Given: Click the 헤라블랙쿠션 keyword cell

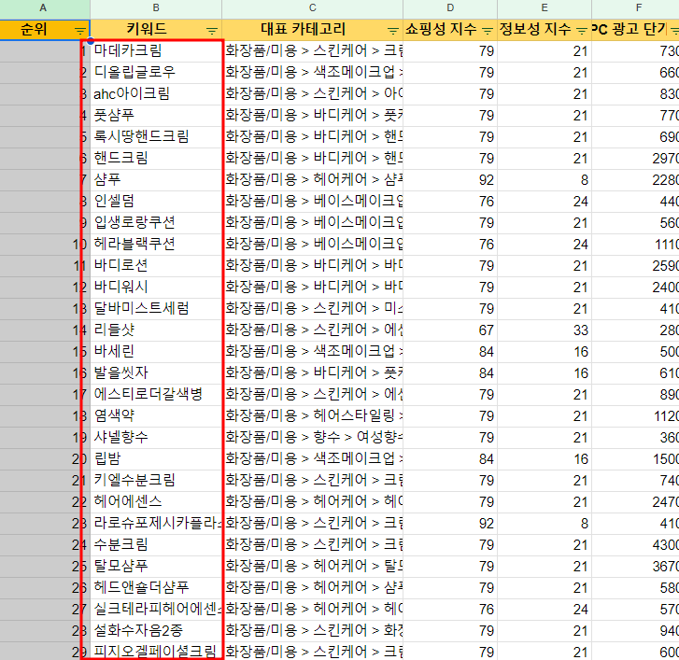Looking at the screenshot, I should click(x=156, y=244).
